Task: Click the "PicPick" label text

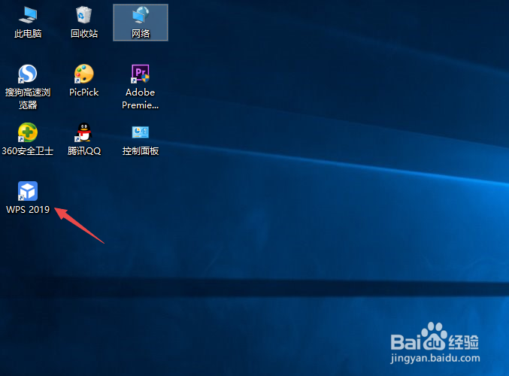Action: tap(84, 92)
